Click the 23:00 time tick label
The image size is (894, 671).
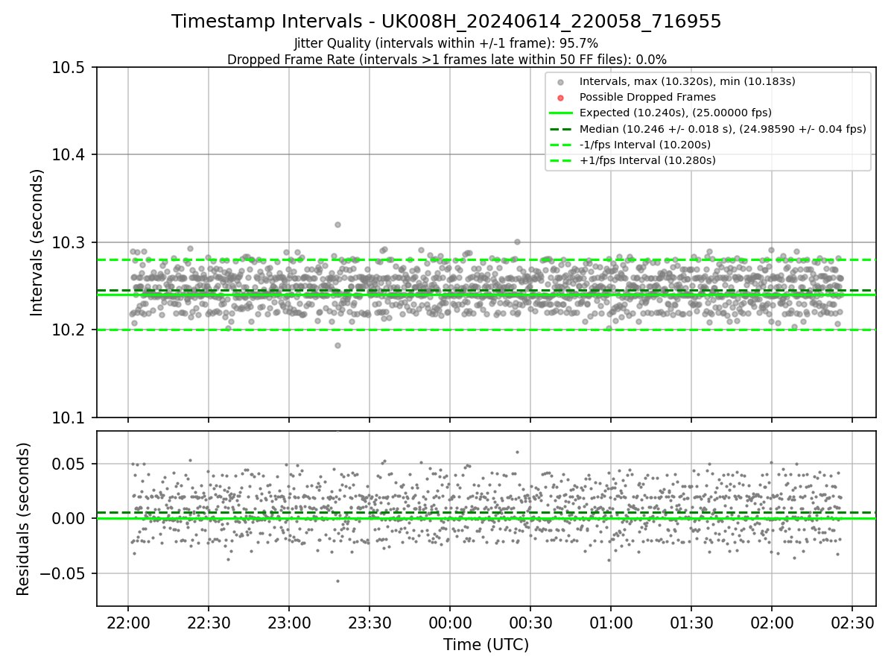289,622
